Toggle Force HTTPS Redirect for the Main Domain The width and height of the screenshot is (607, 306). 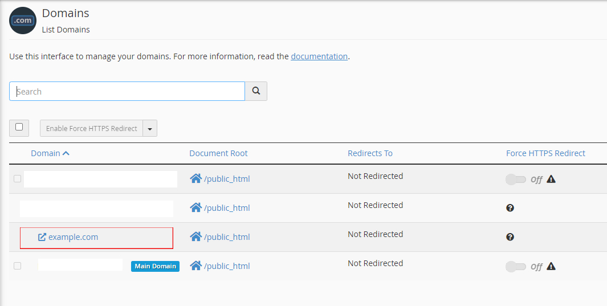click(x=516, y=267)
